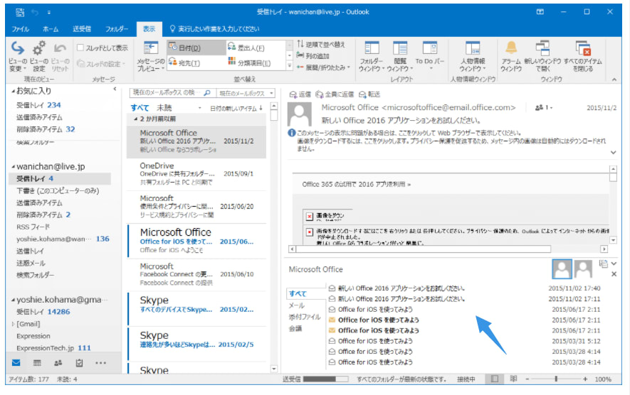The image size is (630, 395).
Task: Collapse the wanichan@live.jp account tree
Action: pos(14,166)
